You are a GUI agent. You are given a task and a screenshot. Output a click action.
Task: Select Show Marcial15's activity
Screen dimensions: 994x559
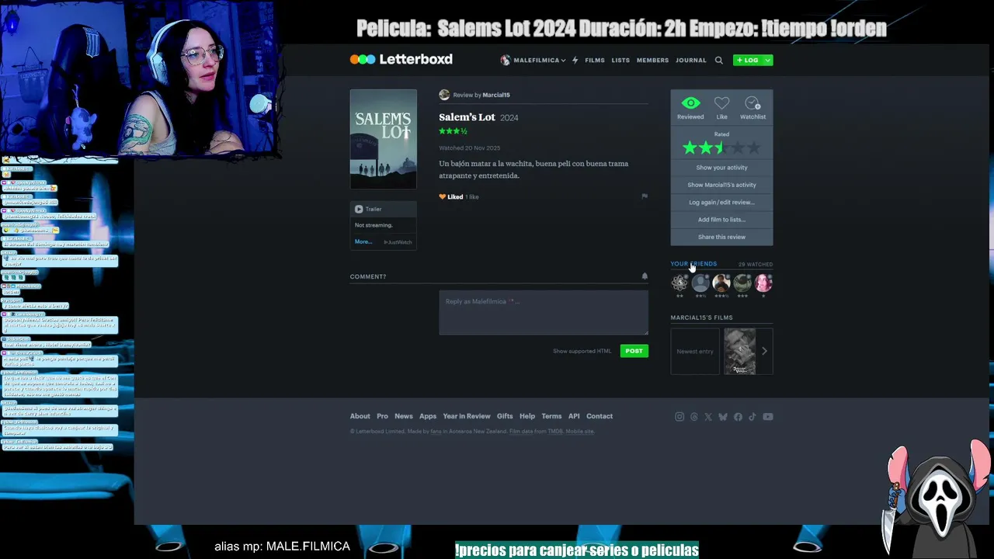[x=721, y=185]
